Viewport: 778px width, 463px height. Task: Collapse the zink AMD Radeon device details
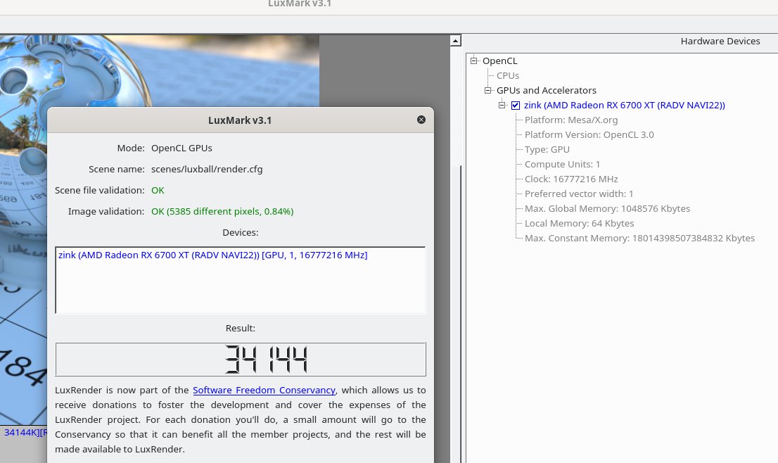point(502,106)
